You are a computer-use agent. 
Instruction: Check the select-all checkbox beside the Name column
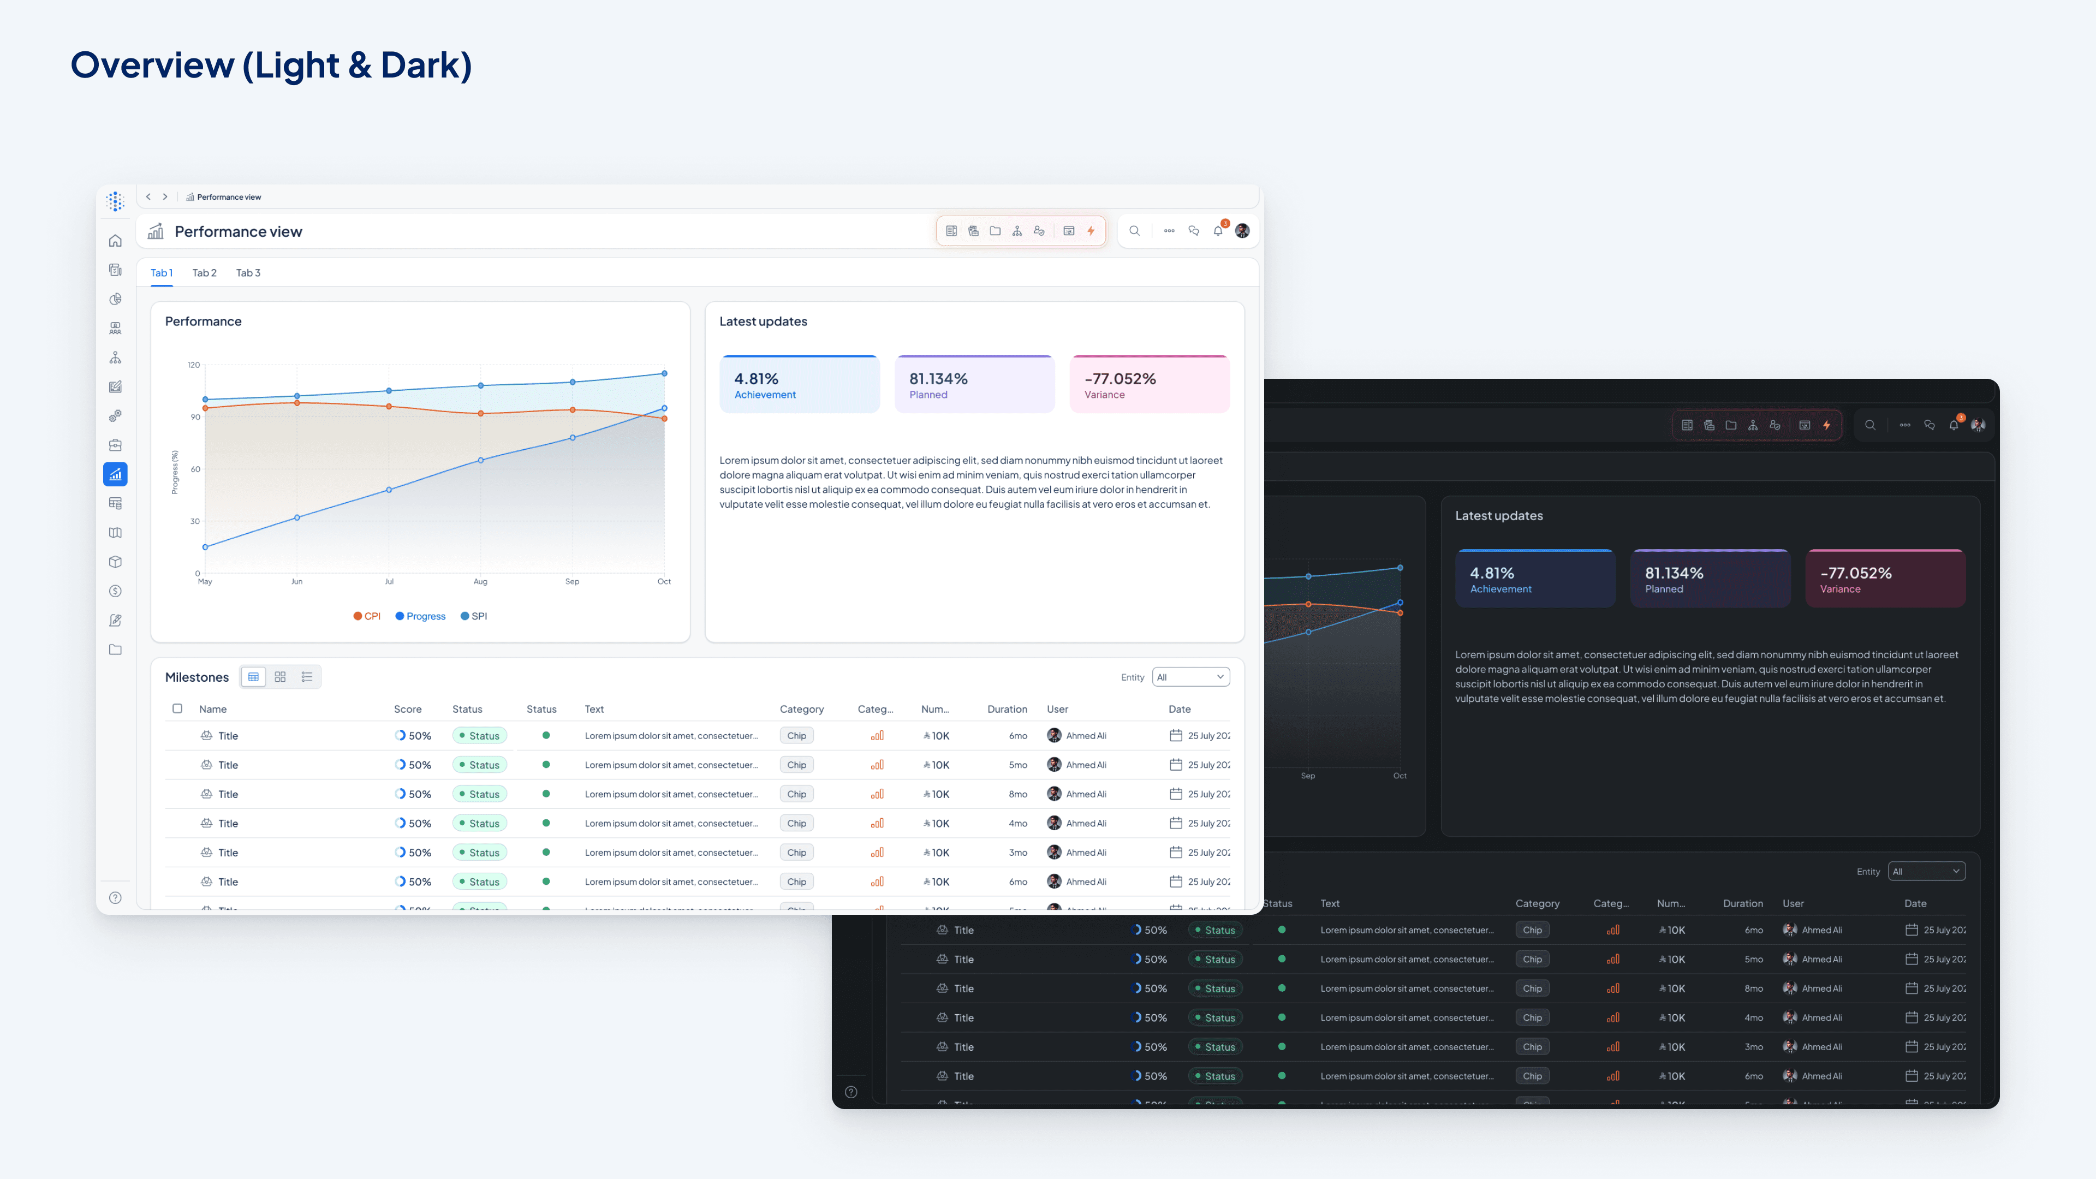click(x=177, y=708)
